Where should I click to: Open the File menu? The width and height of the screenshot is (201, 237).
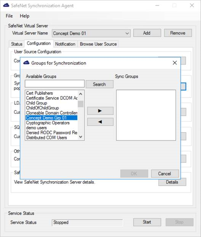[x=9, y=16]
